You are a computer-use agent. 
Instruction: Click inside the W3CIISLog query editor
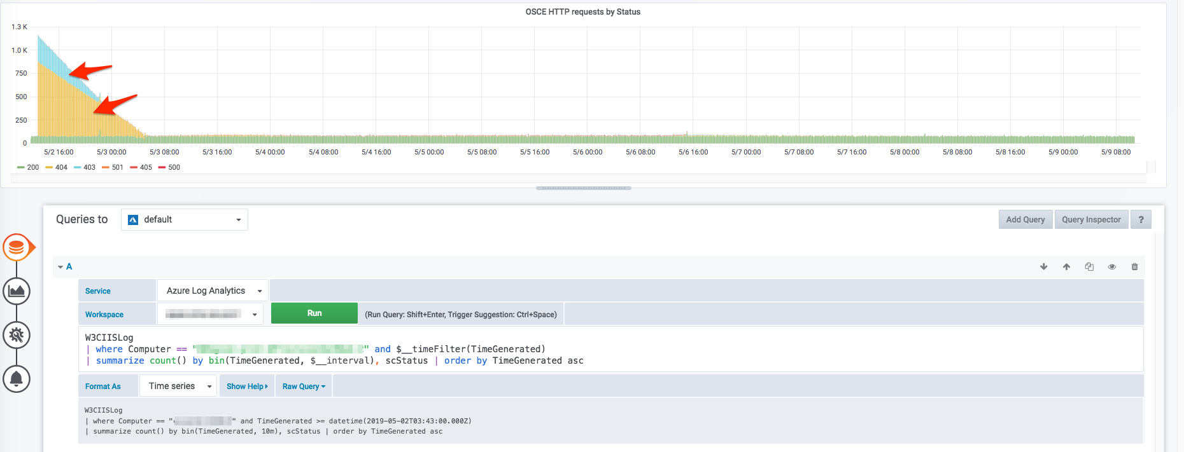coord(611,349)
